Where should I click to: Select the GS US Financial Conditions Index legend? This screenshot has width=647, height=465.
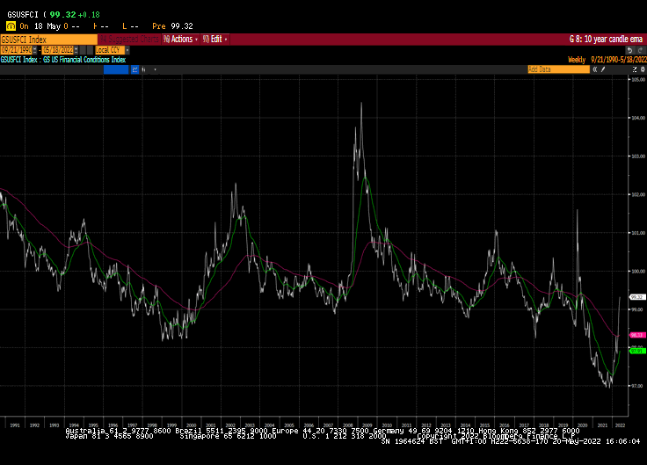tap(63, 59)
